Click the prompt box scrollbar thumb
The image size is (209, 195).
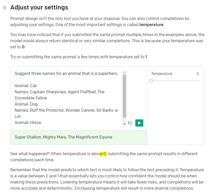tap(124, 96)
